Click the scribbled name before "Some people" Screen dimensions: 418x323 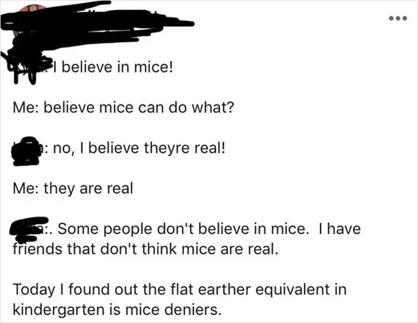point(32,227)
